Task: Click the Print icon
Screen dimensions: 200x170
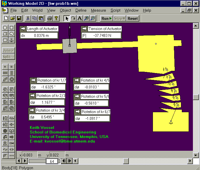Action: coord(50,18)
